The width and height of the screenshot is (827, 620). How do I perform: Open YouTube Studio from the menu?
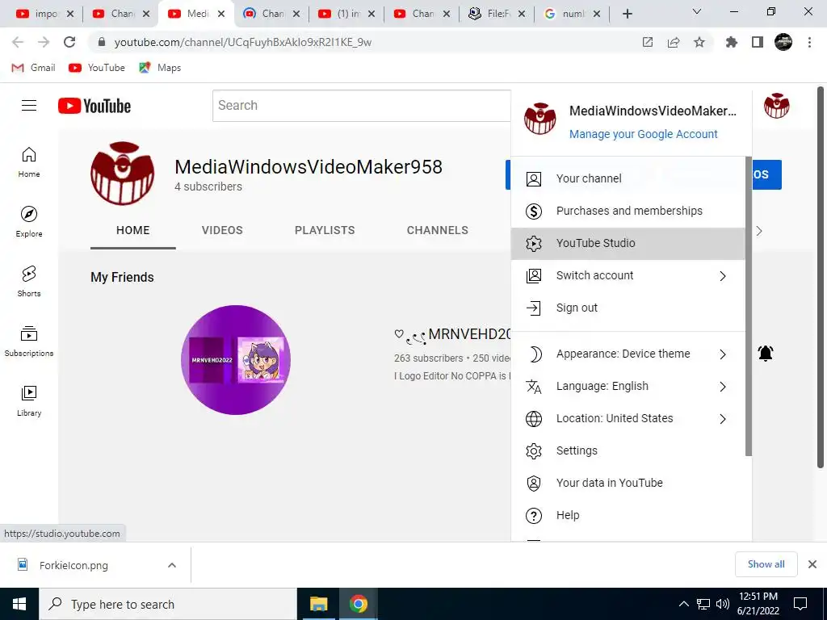point(628,243)
